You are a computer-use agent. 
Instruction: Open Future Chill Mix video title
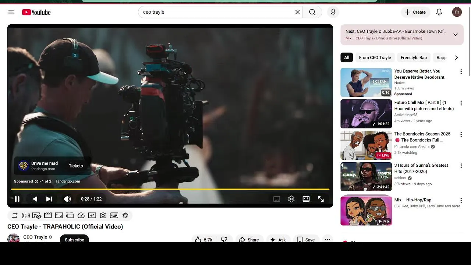[x=424, y=106]
